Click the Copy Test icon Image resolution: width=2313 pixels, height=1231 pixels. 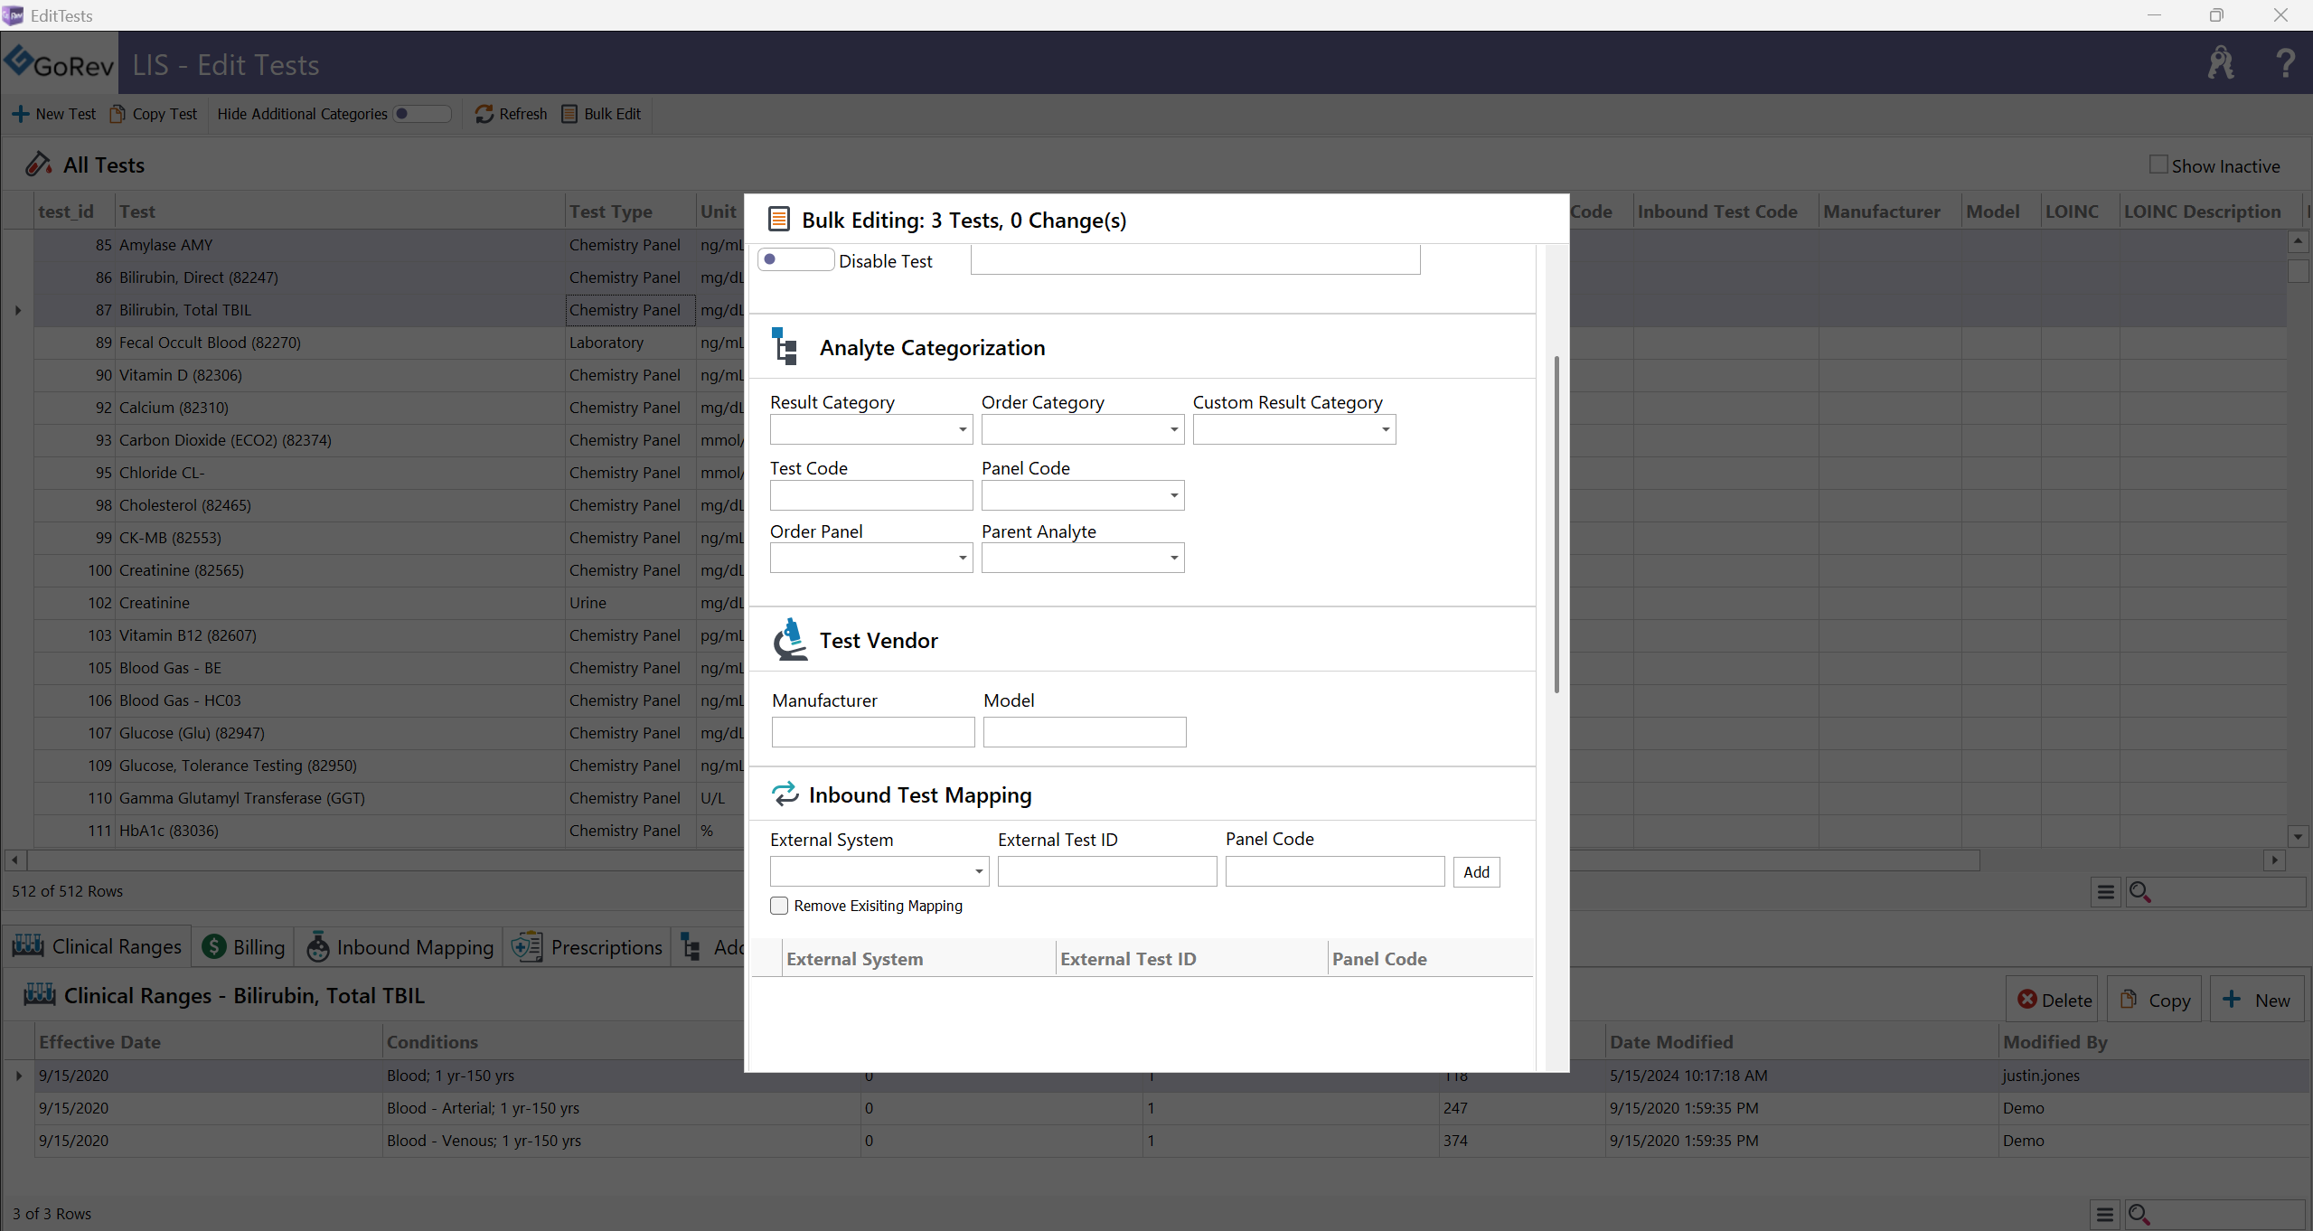[x=118, y=114]
